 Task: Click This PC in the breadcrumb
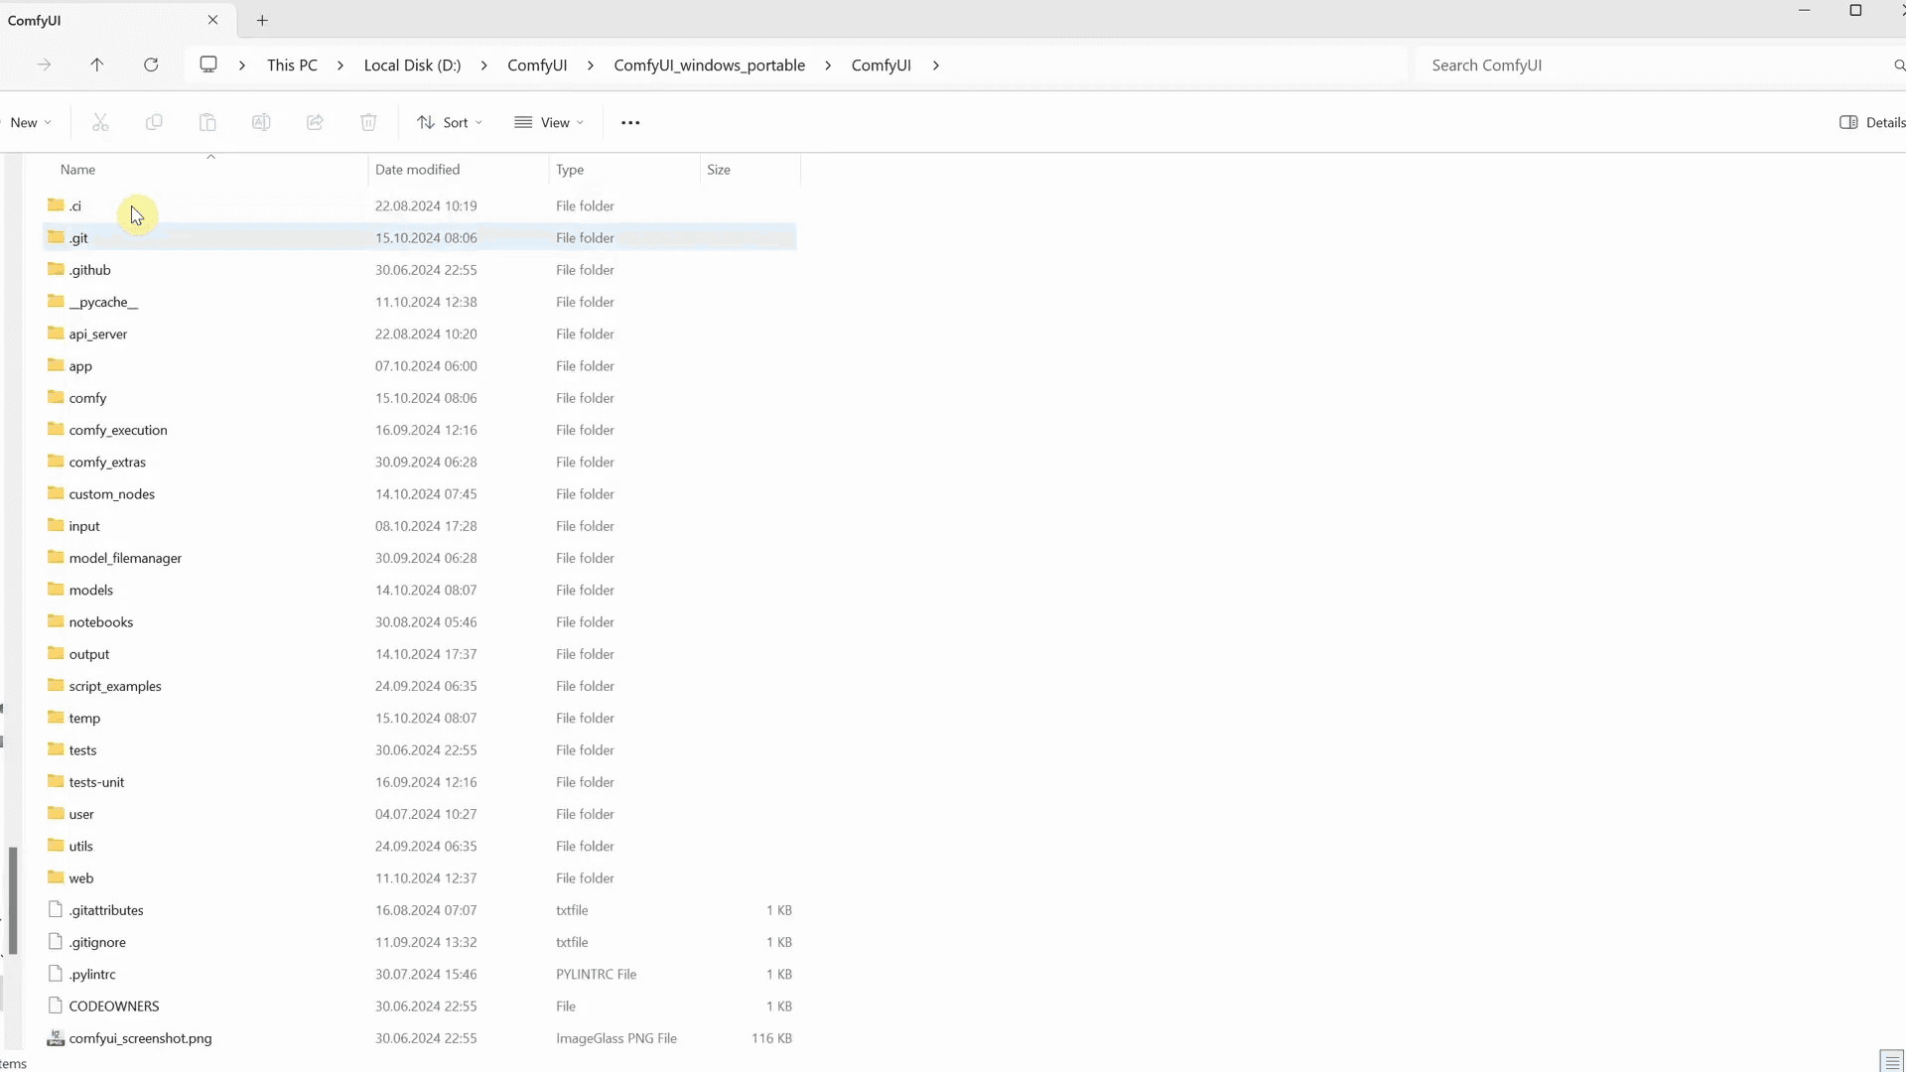point(292,66)
